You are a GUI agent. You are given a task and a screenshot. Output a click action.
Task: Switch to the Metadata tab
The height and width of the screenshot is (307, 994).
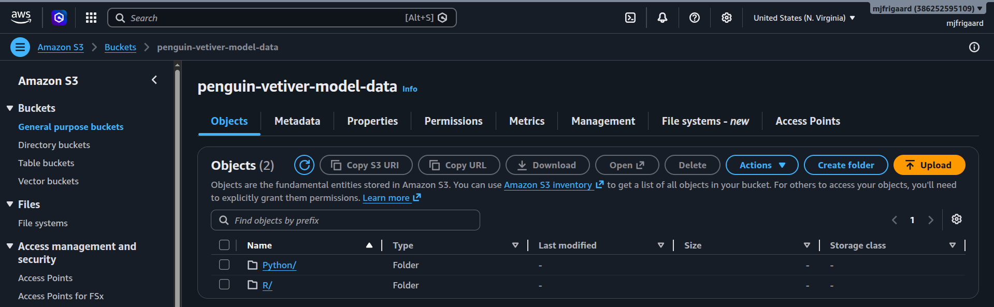click(297, 121)
